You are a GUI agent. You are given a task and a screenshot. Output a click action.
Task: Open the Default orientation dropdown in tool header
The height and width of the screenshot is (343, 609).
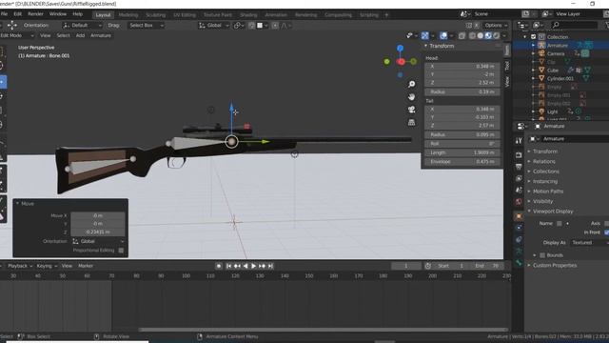point(82,26)
